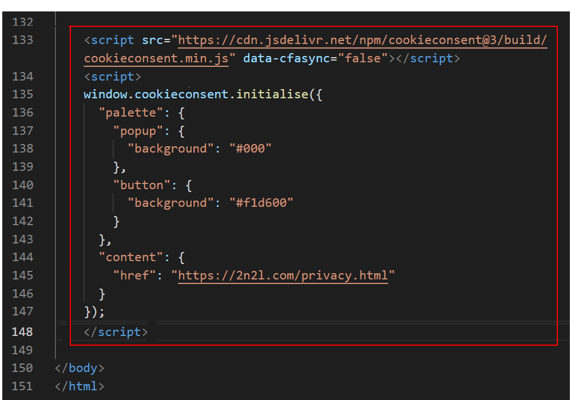Click line number 133 in the gutter
579x400 pixels.
tap(22, 41)
